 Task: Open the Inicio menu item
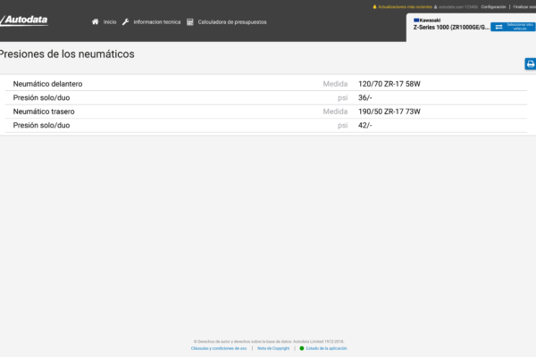pyautogui.click(x=110, y=21)
